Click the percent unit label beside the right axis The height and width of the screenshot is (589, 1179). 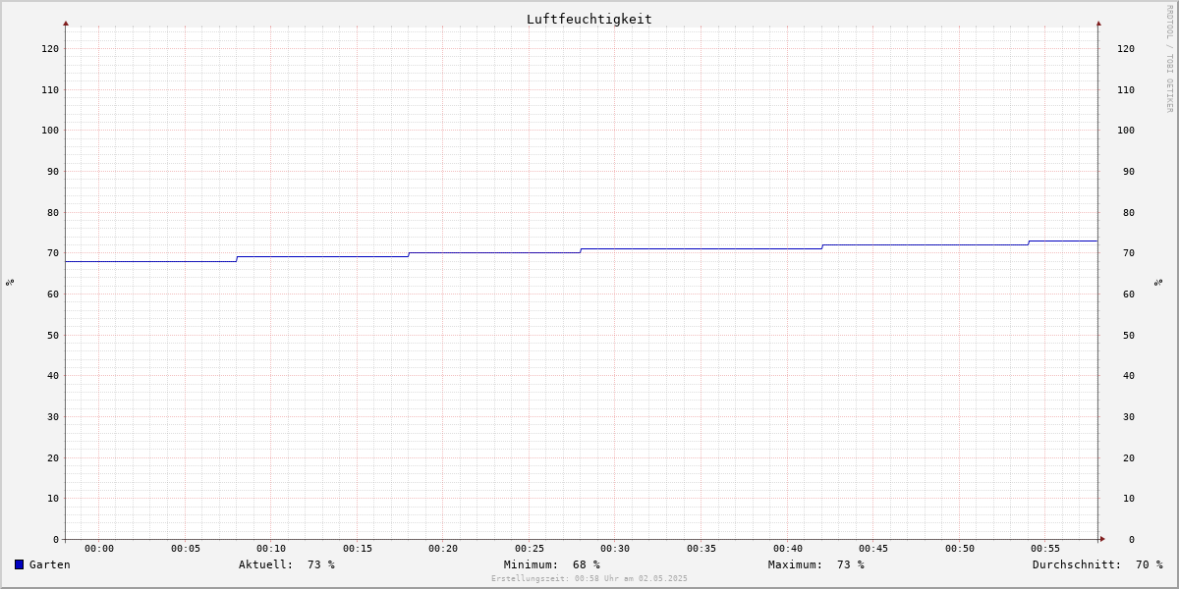pos(1159,282)
